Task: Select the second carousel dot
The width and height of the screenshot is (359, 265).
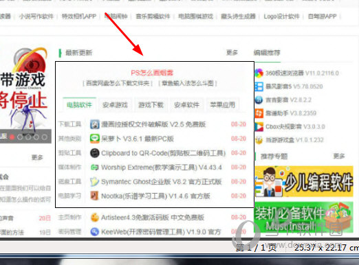Action: (20, 137)
